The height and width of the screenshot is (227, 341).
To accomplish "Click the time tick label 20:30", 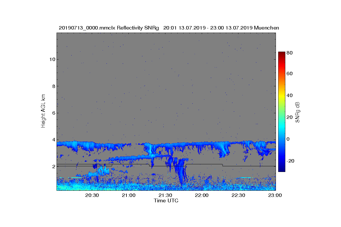I will (x=92, y=195).
